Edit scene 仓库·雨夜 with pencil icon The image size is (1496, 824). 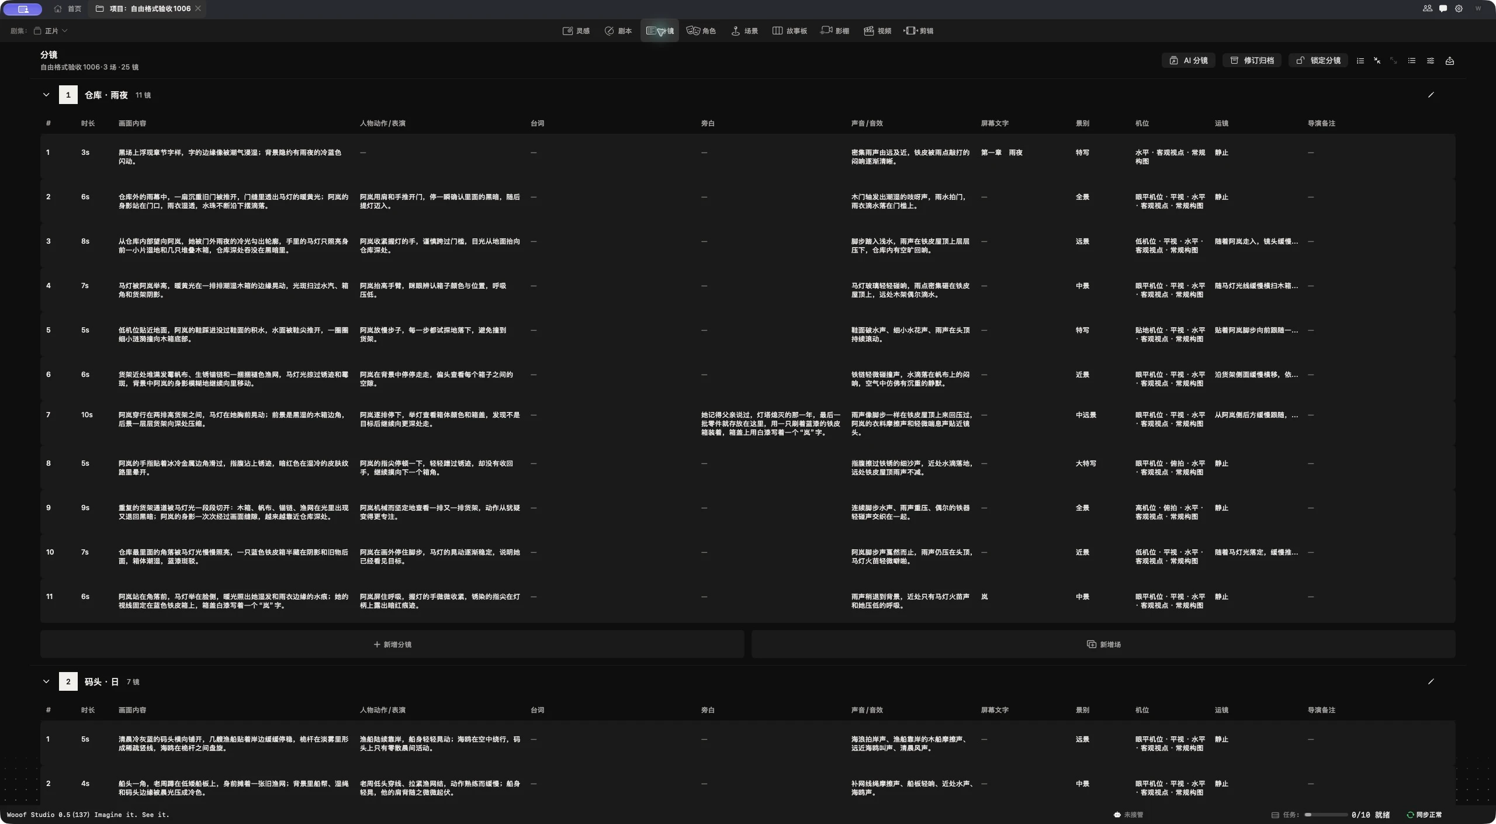(x=1431, y=95)
